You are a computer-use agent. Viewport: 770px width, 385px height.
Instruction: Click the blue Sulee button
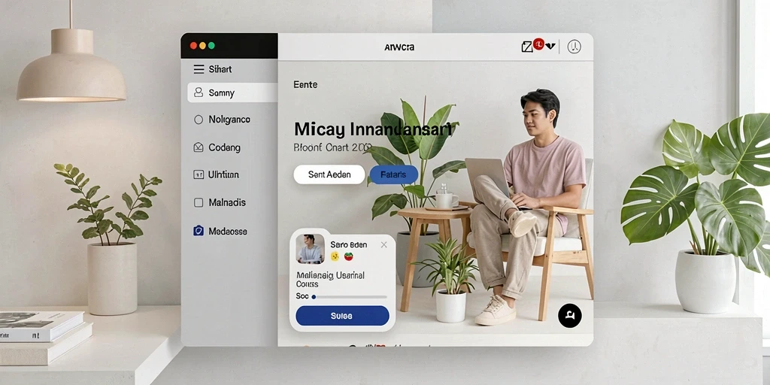[x=342, y=316]
